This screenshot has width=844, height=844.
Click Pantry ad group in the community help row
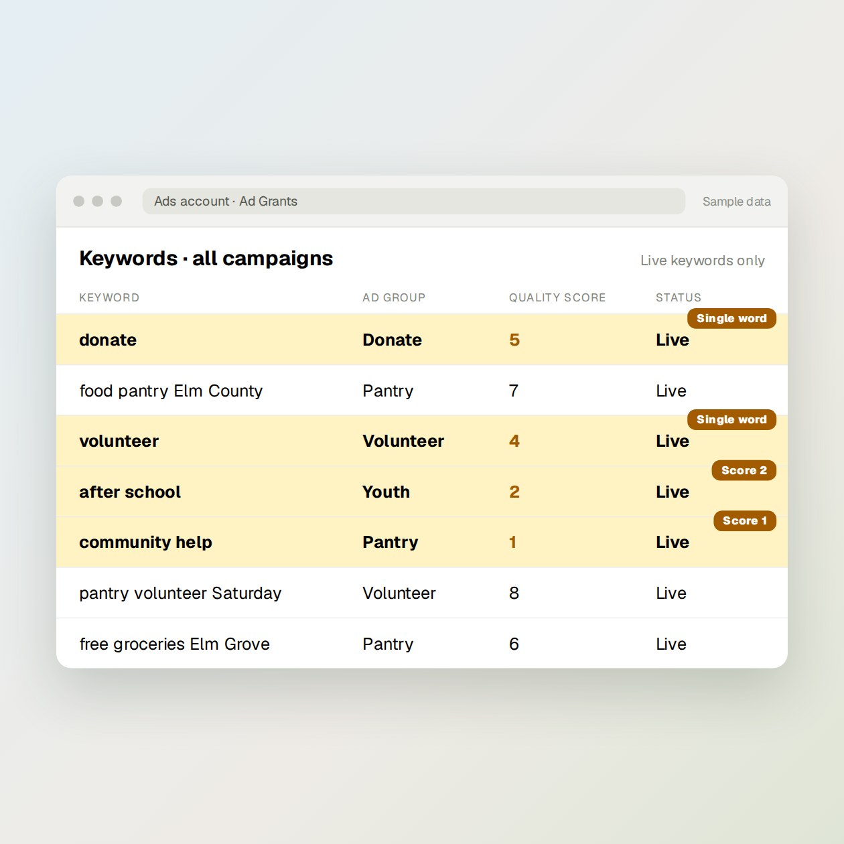(x=391, y=542)
